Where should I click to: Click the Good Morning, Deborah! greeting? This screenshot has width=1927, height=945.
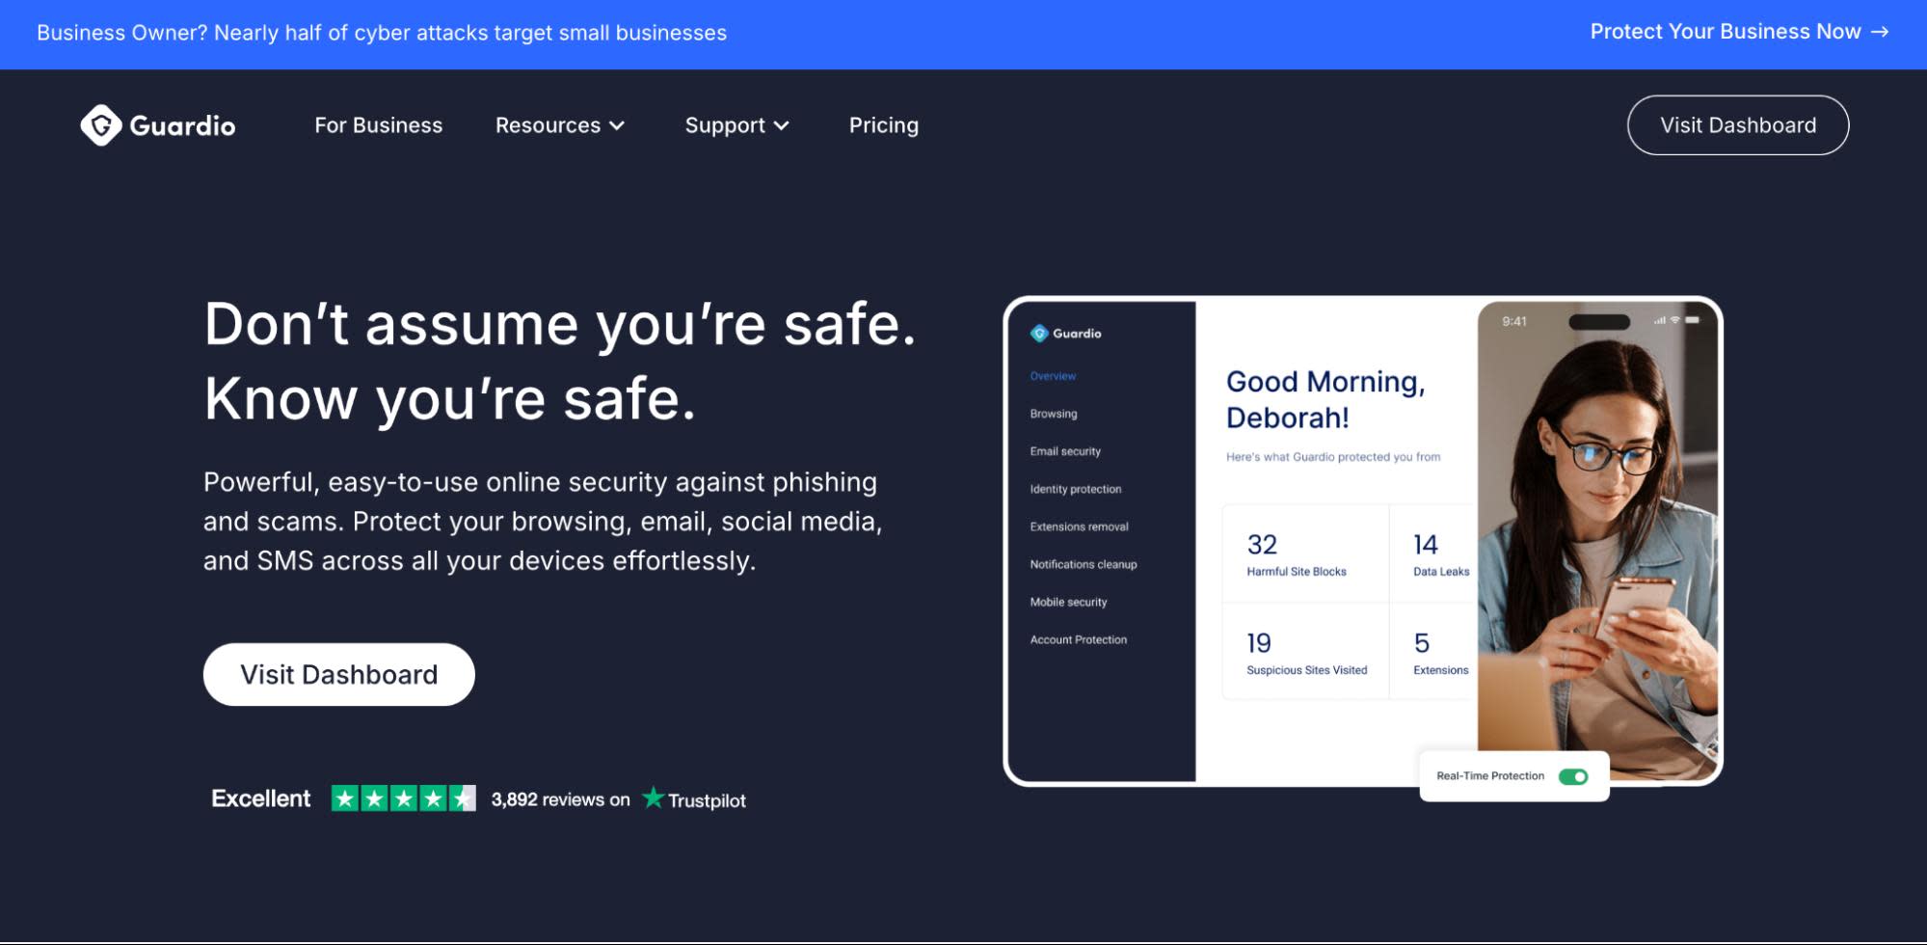pos(1325,399)
